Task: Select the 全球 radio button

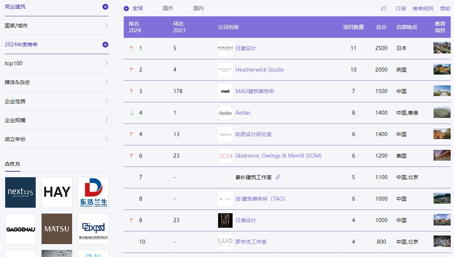Action: (126, 9)
